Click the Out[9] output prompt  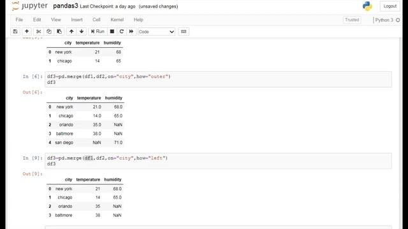pyautogui.click(x=33, y=174)
